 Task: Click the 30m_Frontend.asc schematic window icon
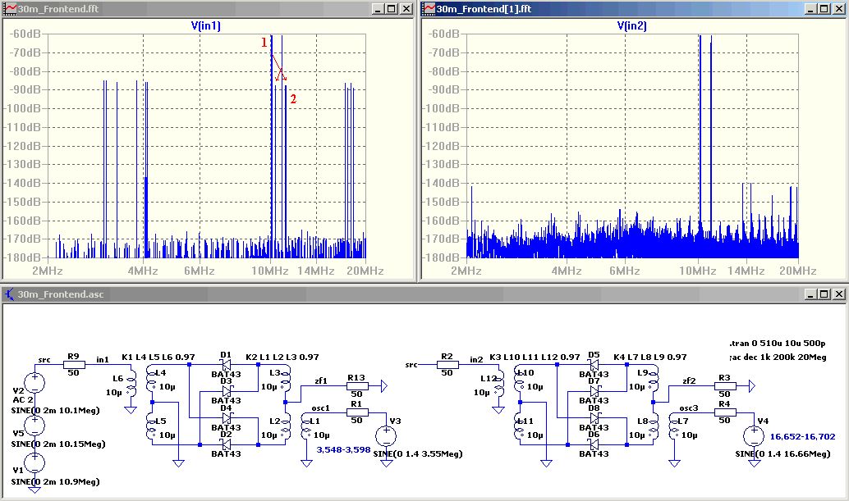click(10, 294)
